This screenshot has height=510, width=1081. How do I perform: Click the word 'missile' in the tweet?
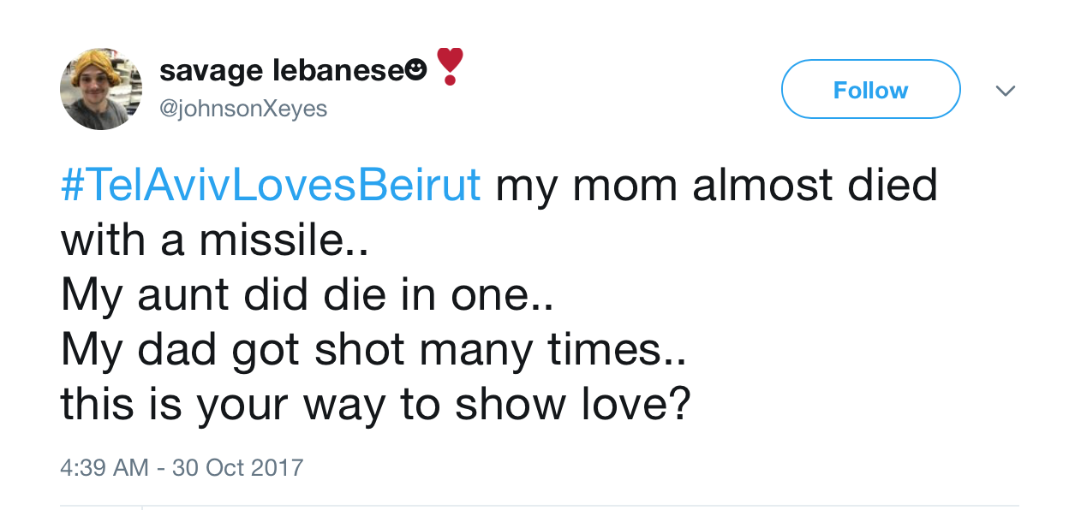(x=274, y=240)
